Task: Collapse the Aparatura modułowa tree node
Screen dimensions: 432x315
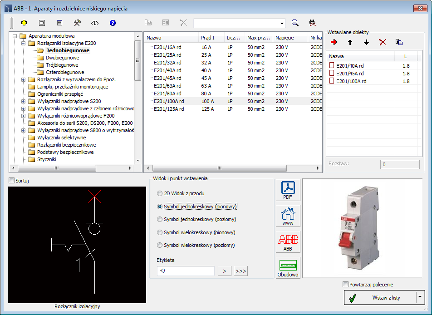Action: pyautogui.click(x=15, y=36)
